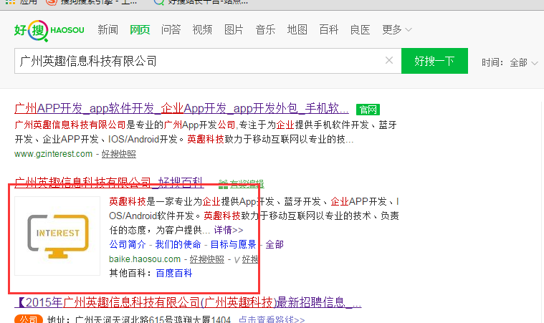This screenshot has width=544, height=323.
Task: Go to the 图片 images tab
Action: click(x=234, y=30)
